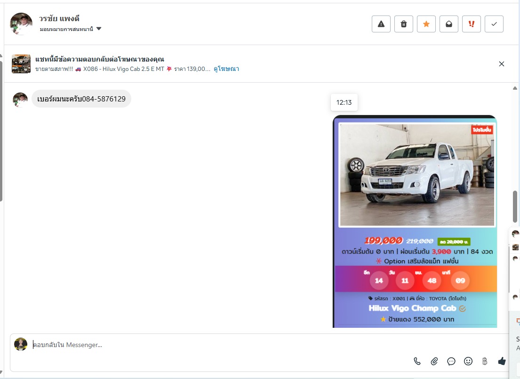
Task: Click scroll-up arrow of chat scrollbar
Action: coord(515,88)
